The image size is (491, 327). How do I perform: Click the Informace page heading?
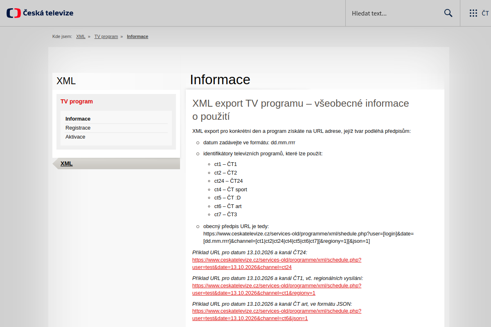tap(220, 79)
